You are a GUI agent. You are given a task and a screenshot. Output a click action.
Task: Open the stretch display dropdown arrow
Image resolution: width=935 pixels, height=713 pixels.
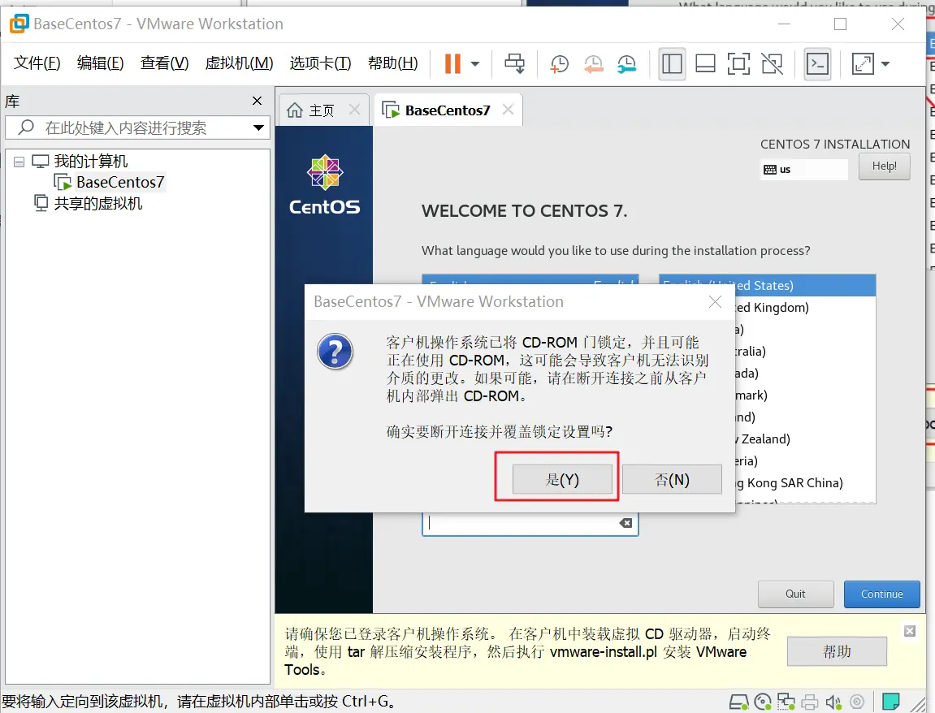[x=885, y=64]
